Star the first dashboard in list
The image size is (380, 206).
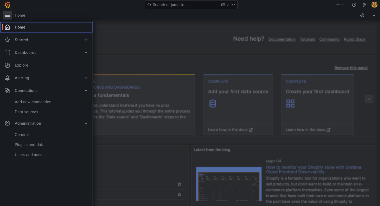tap(179, 184)
